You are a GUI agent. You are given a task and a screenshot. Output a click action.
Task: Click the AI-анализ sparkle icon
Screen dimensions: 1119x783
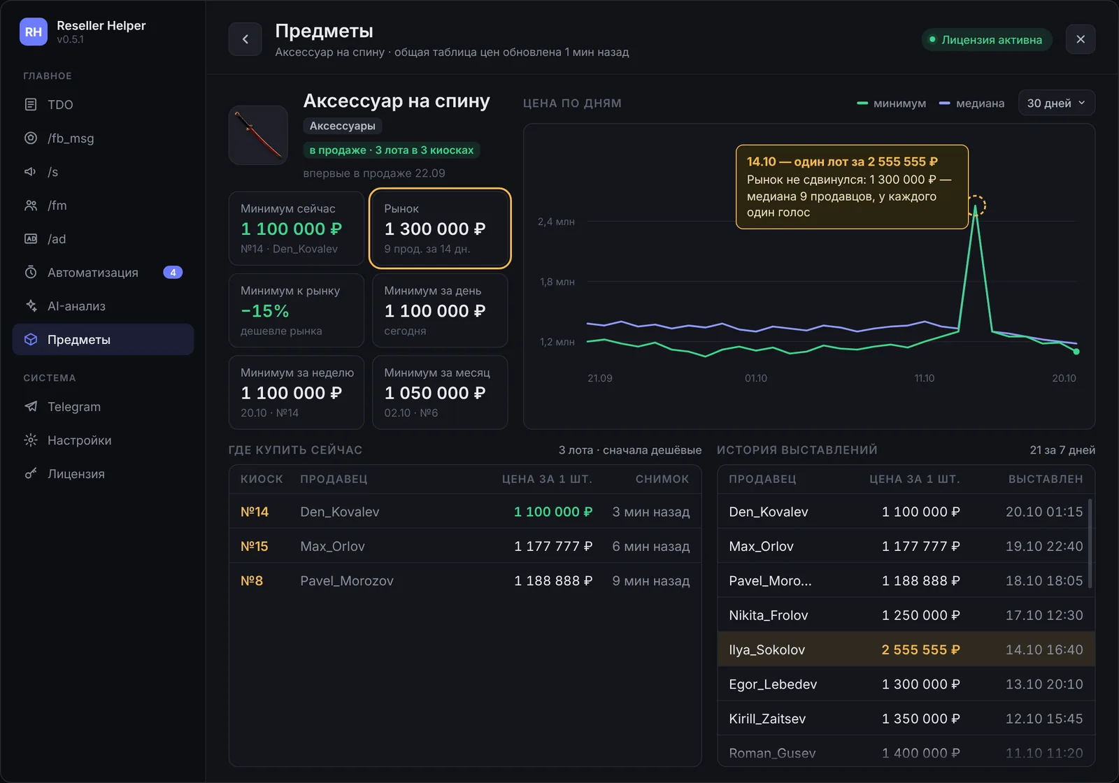point(31,306)
